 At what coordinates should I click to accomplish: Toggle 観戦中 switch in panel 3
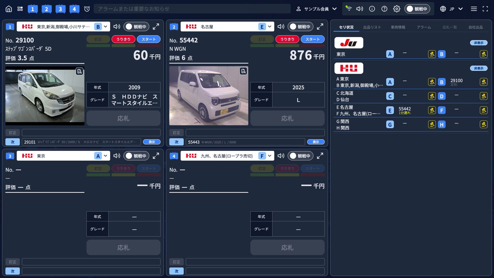[x=136, y=156]
